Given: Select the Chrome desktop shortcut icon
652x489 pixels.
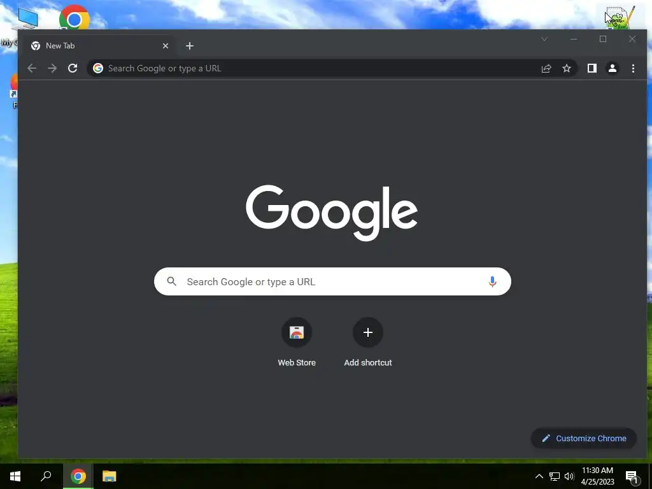Looking at the screenshot, I should tap(74, 18).
